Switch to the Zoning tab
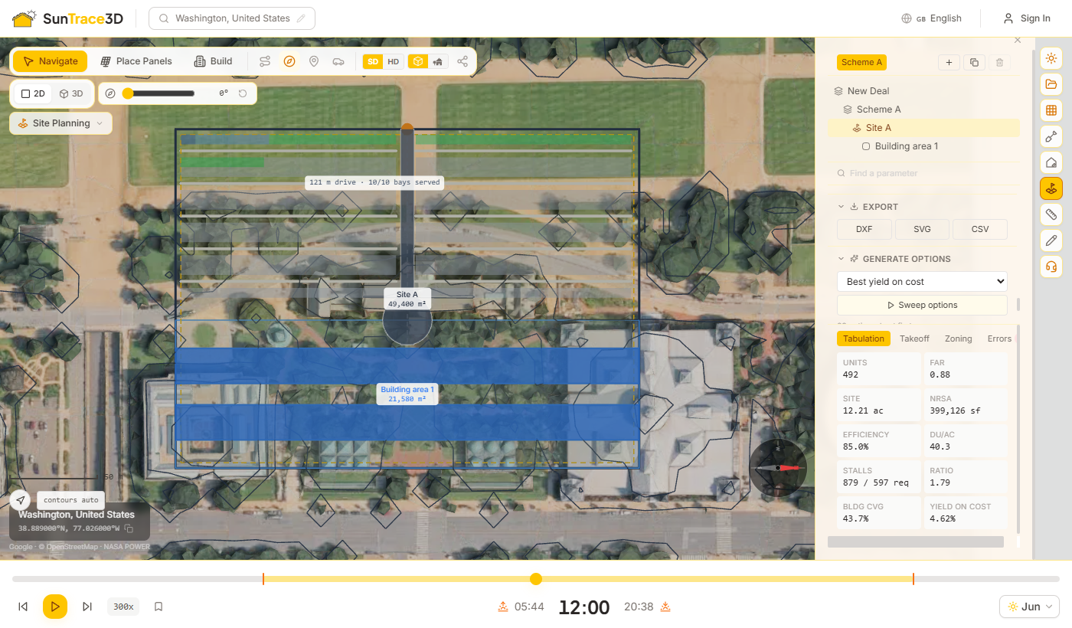1072x628 pixels. pos(958,339)
